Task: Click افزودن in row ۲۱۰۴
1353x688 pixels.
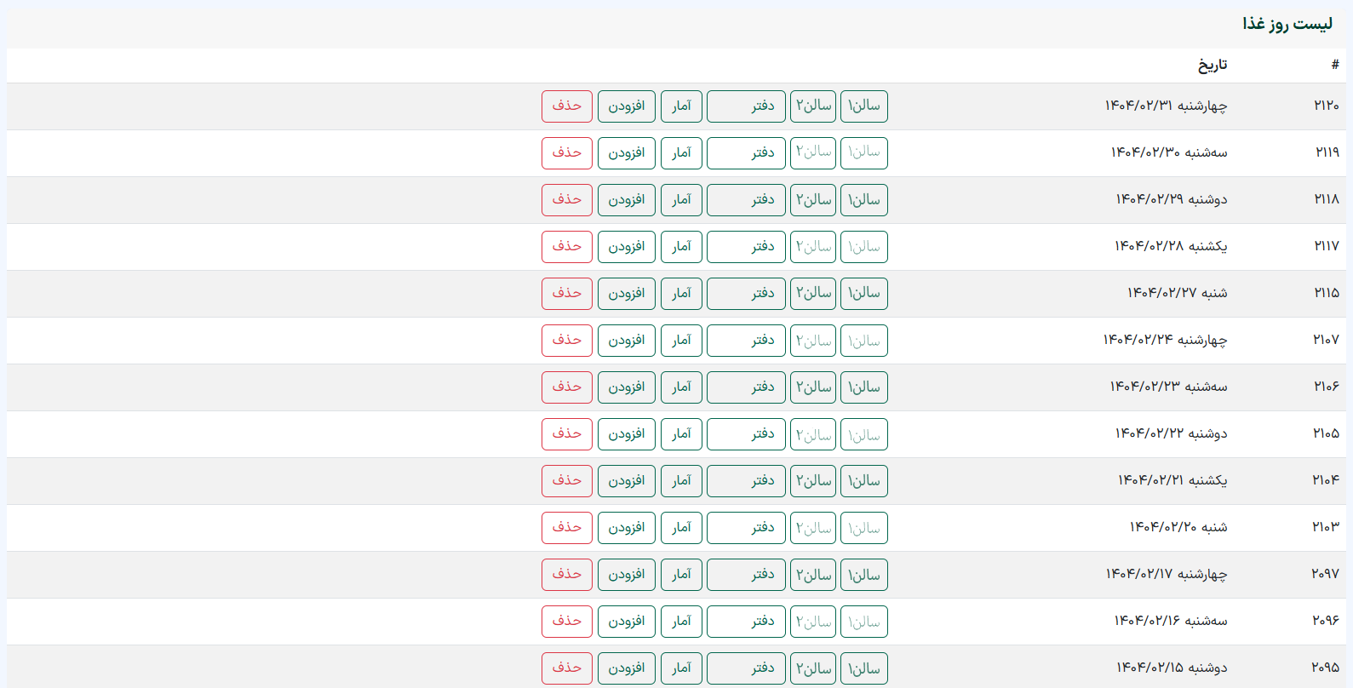Action: [x=627, y=481]
